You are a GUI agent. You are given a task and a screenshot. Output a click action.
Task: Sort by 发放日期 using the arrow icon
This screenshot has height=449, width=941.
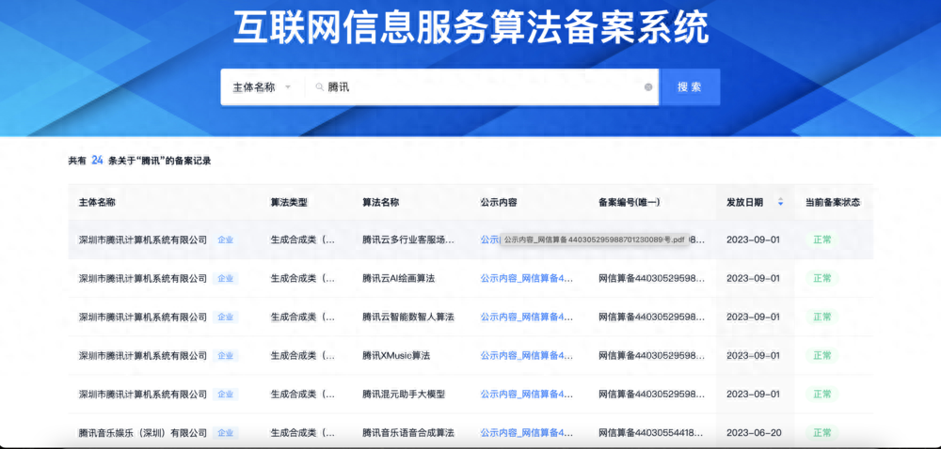780,202
